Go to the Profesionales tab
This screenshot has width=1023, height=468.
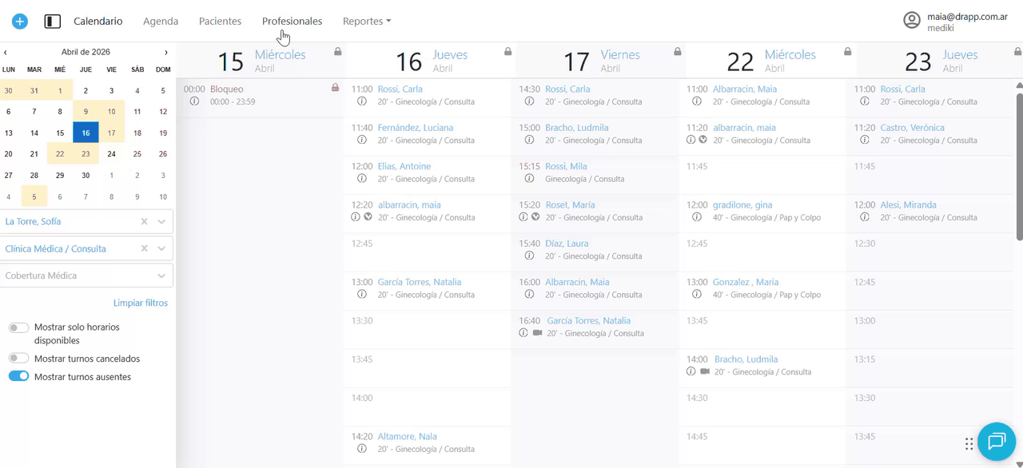coord(292,22)
